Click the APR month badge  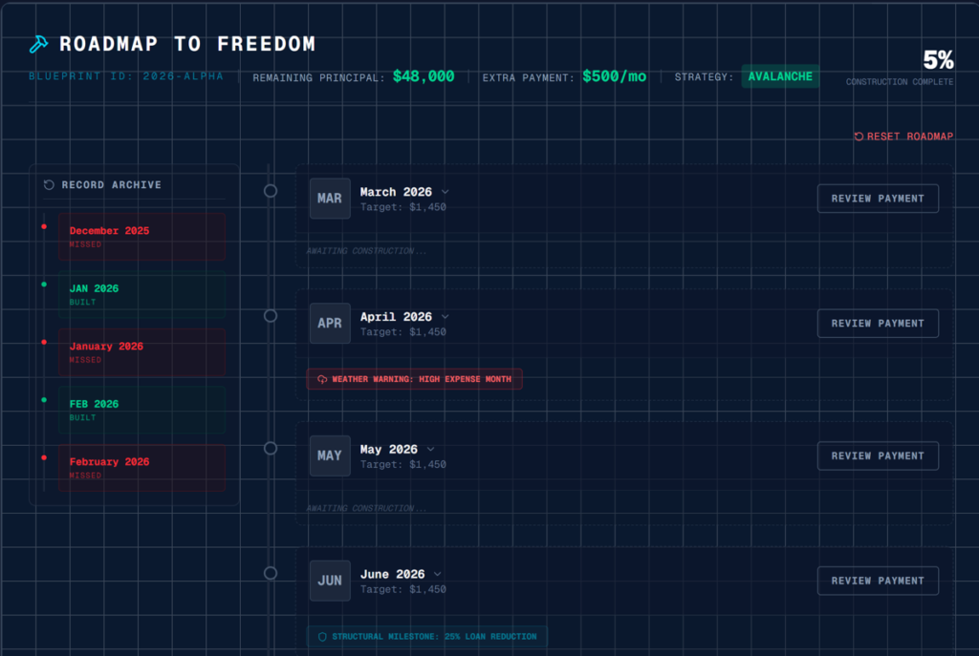coord(329,323)
